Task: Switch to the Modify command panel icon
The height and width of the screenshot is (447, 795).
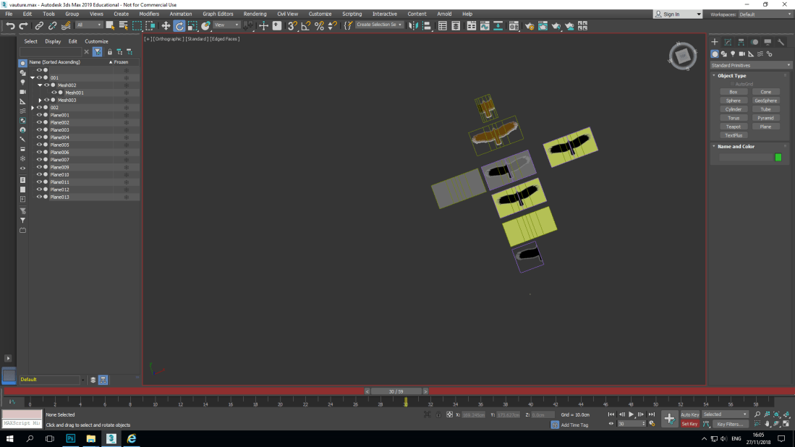Action: click(x=728, y=42)
